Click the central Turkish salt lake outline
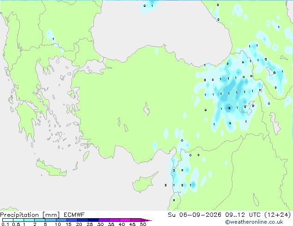This screenshot has width=293, height=226. tap(146, 109)
